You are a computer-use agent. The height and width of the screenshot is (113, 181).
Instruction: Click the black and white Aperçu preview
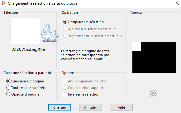(154, 57)
